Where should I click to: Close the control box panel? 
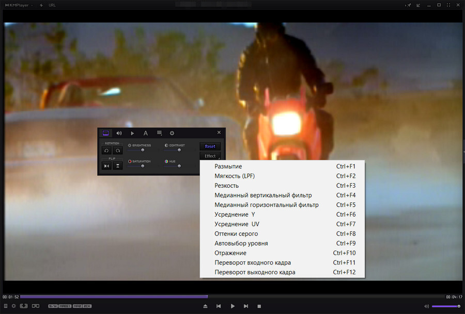tap(219, 133)
